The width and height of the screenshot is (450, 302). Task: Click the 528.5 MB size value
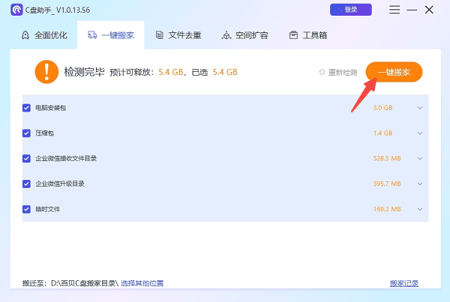click(x=387, y=158)
